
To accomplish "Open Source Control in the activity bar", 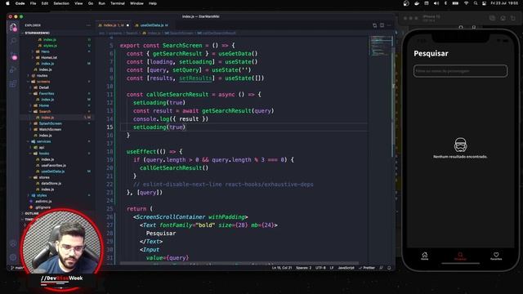I will click(x=13, y=56).
